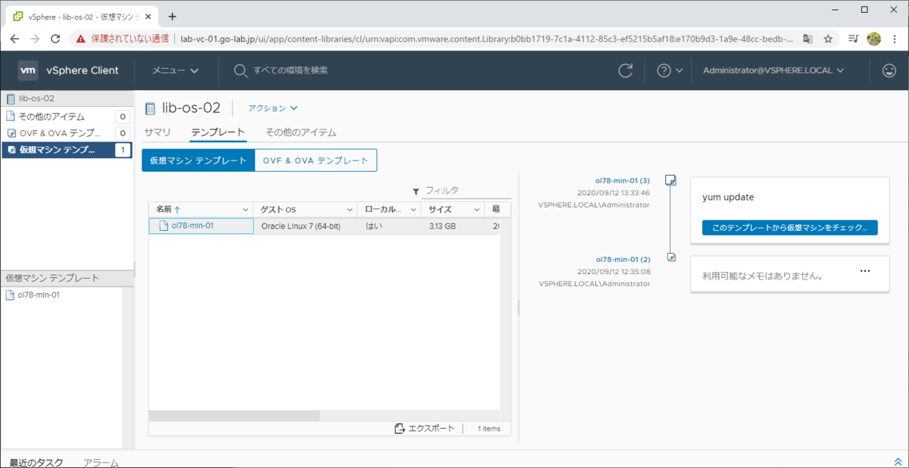Switch to the サマリ tab
Screen dimensions: 909x468
coord(158,132)
